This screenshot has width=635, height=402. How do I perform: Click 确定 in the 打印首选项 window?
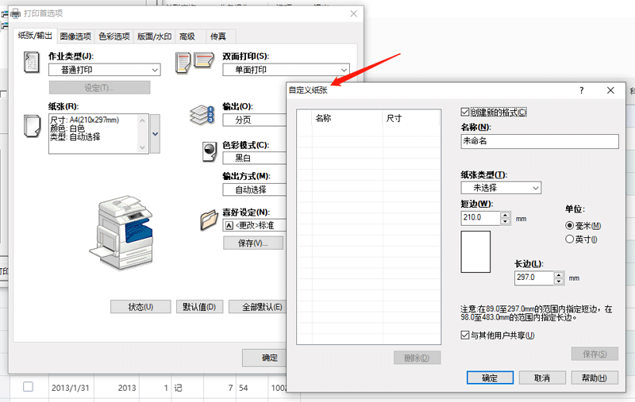pos(265,358)
